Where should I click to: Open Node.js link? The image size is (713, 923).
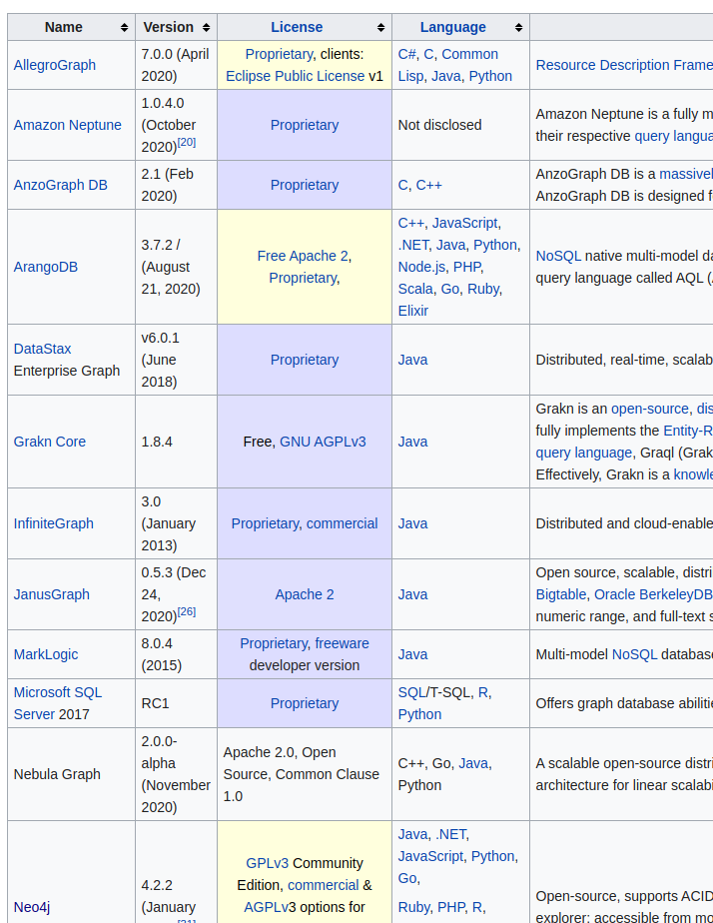point(421,268)
